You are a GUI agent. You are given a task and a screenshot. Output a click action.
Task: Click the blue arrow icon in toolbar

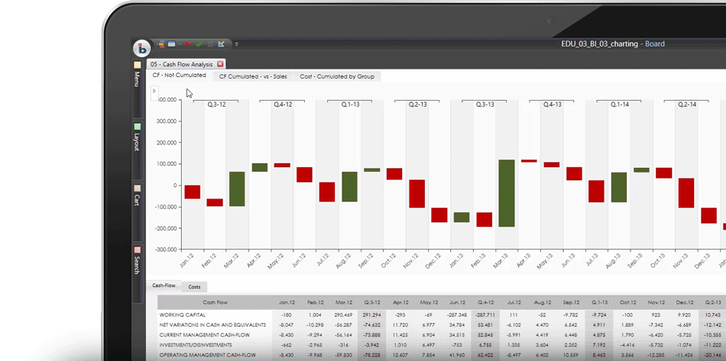coord(222,44)
